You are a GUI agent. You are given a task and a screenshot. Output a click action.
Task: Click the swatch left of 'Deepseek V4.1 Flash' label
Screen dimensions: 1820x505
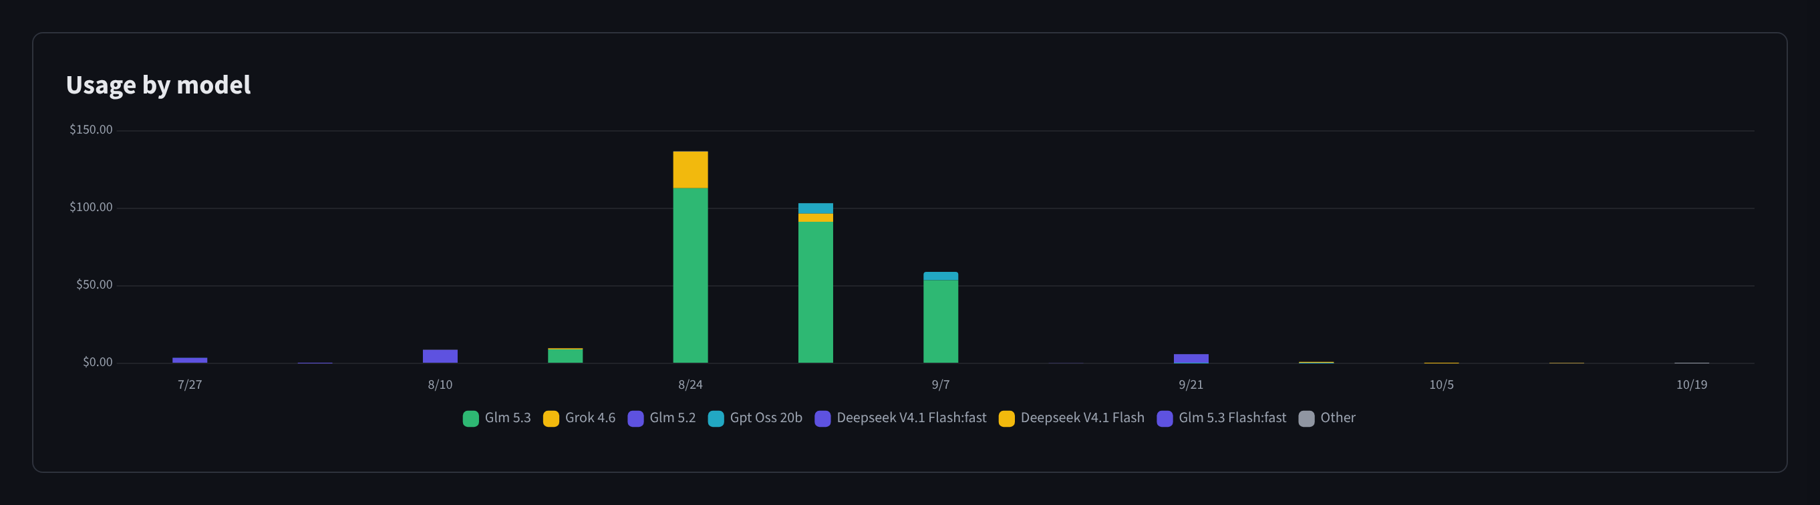[1007, 418]
